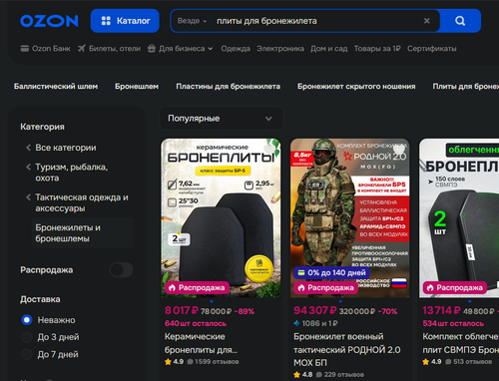Open керамические бронеплиты product image
This screenshot has width=499, height=381.
pos(221,217)
